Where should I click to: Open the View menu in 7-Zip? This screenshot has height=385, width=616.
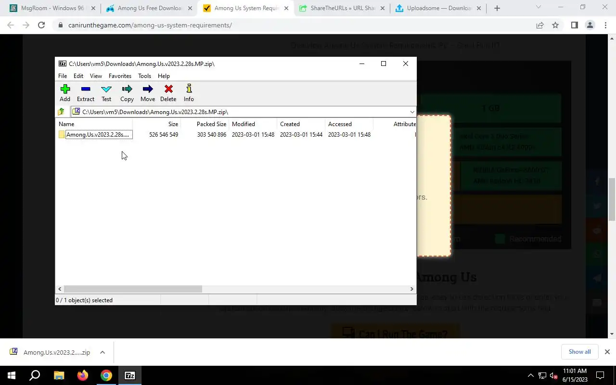[x=96, y=76]
